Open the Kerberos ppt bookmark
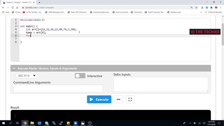Image resolution: width=224 pixels, height=126 pixels. click(x=174, y=12)
